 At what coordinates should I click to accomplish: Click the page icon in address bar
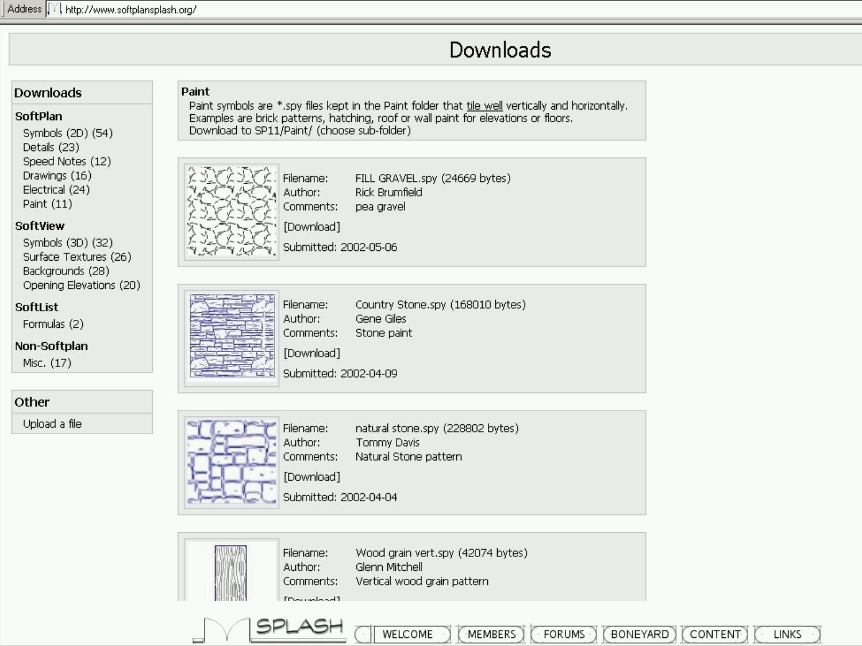click(55, 9)
